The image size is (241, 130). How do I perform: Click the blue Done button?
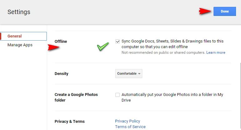pyautogui.click(x=224, y=11)
